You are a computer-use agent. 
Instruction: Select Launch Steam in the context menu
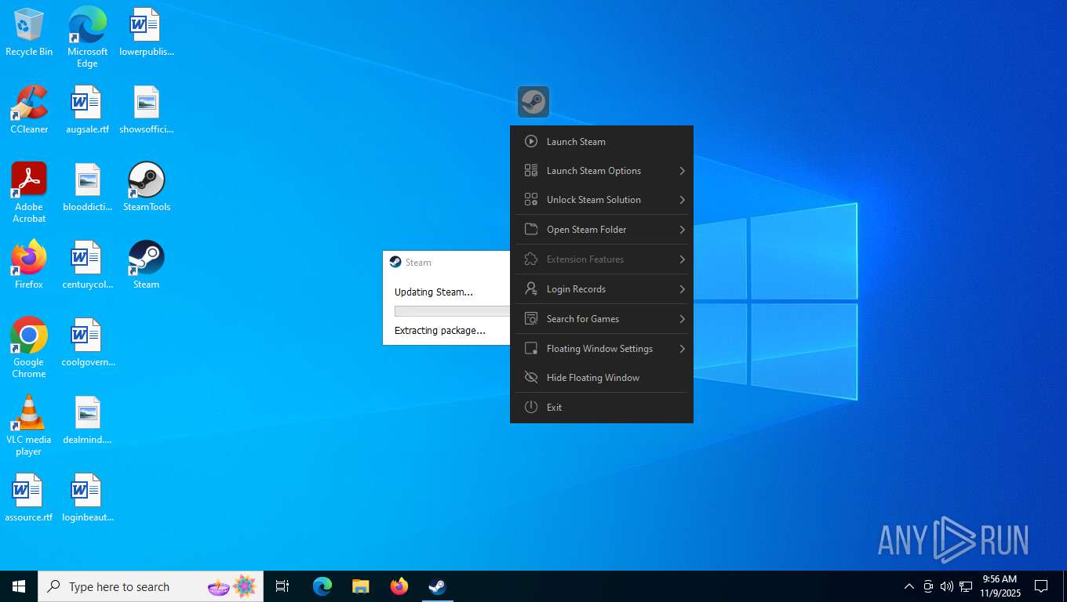(x=602, y=142)
